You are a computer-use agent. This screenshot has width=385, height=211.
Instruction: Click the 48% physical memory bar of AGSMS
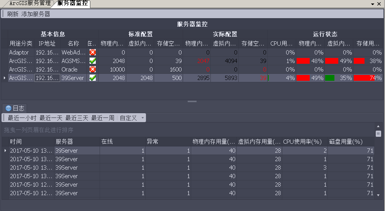coord(310,61)
